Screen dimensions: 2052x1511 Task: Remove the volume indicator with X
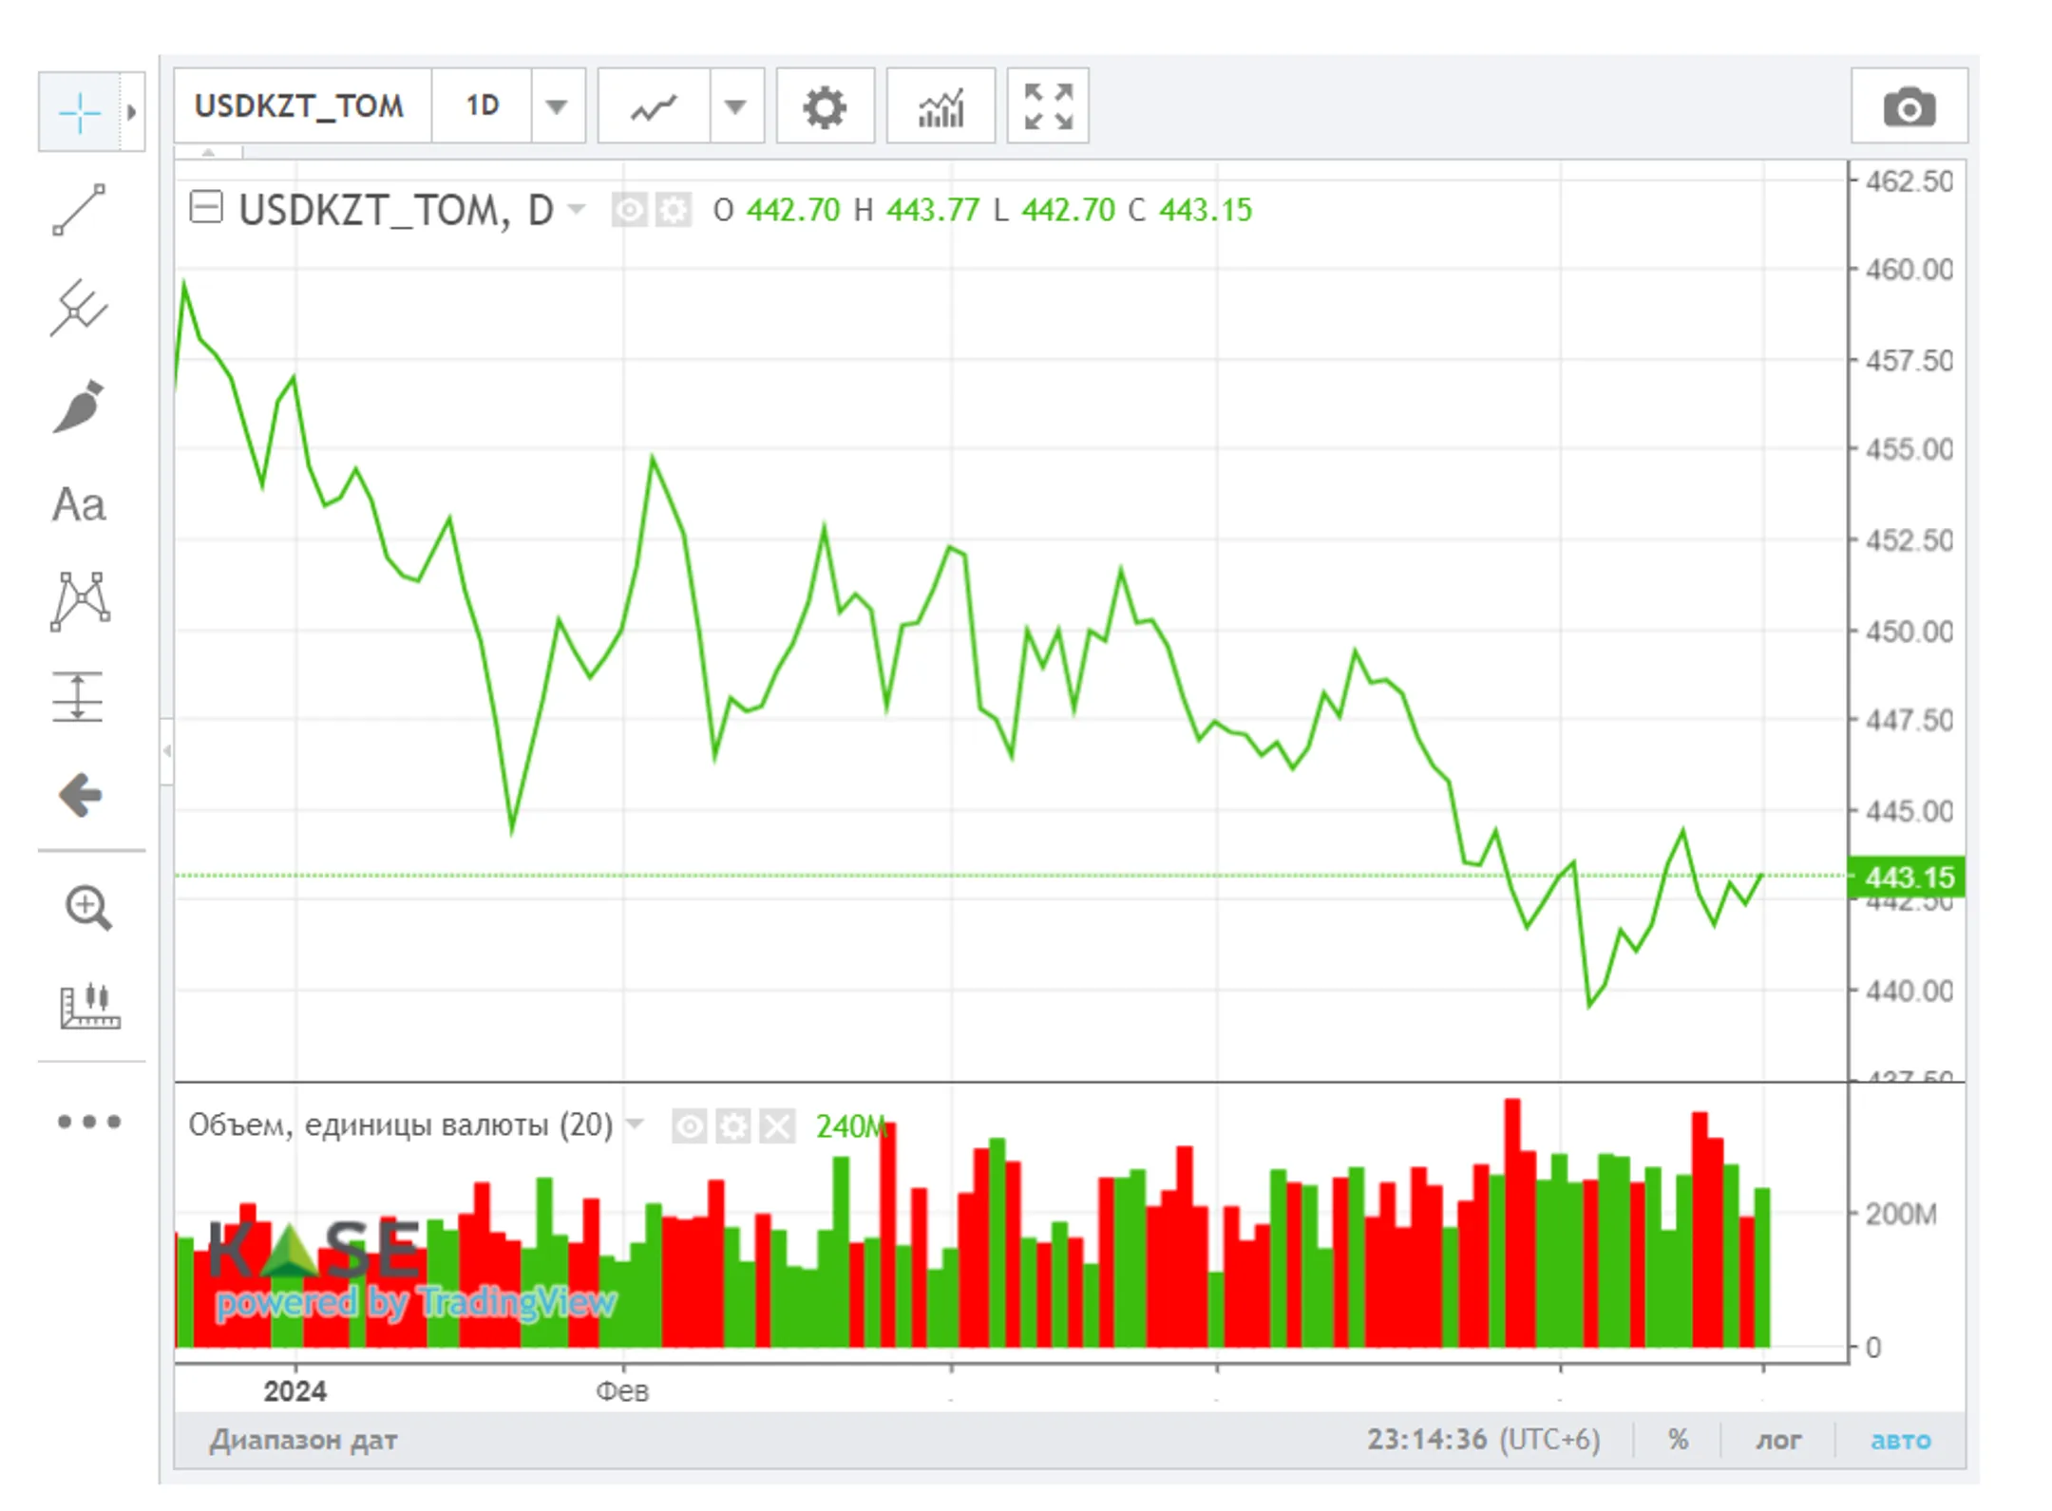[x=778, y=1126]
